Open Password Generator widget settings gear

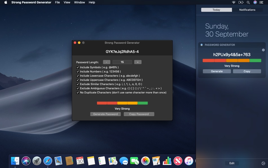(x=263, y=50)
